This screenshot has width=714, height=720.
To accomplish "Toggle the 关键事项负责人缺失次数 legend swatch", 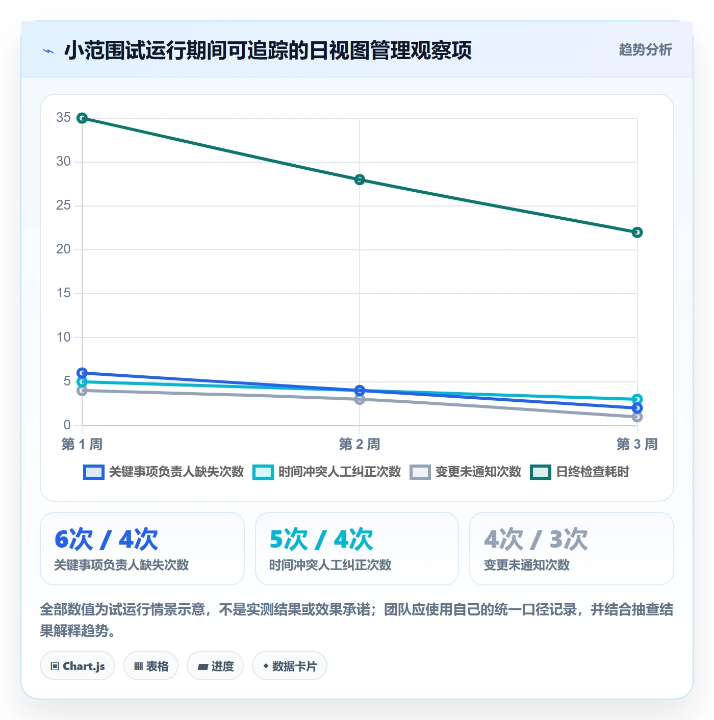I will 94,472.
